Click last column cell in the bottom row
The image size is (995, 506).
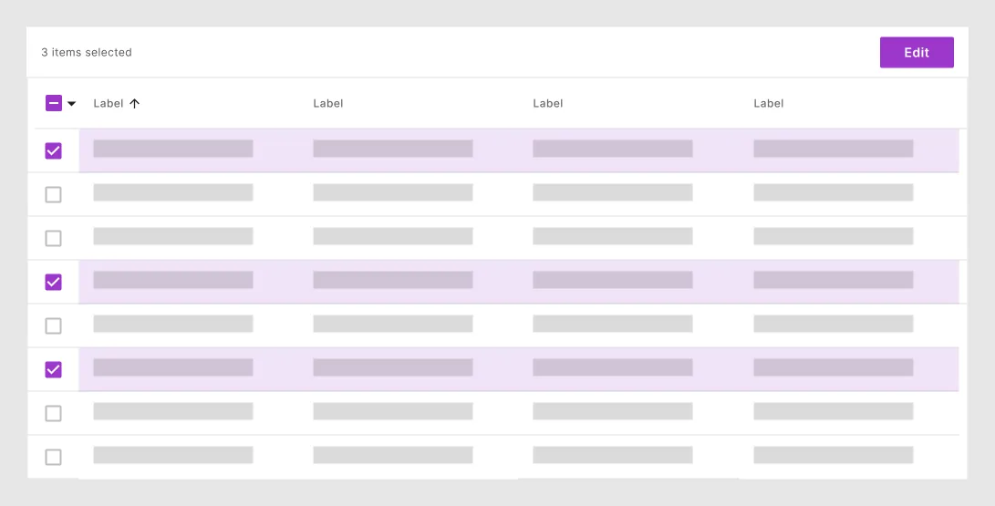point(834,455)
